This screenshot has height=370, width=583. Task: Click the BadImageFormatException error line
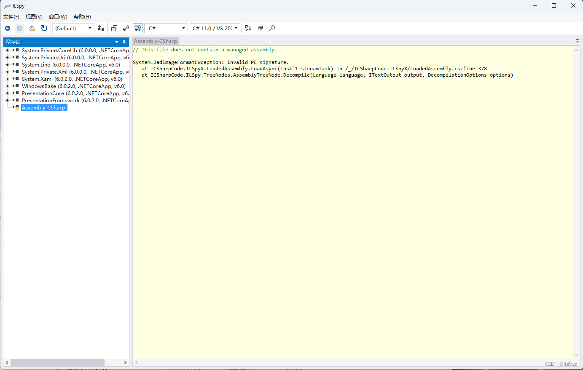(x=211, y=62)
